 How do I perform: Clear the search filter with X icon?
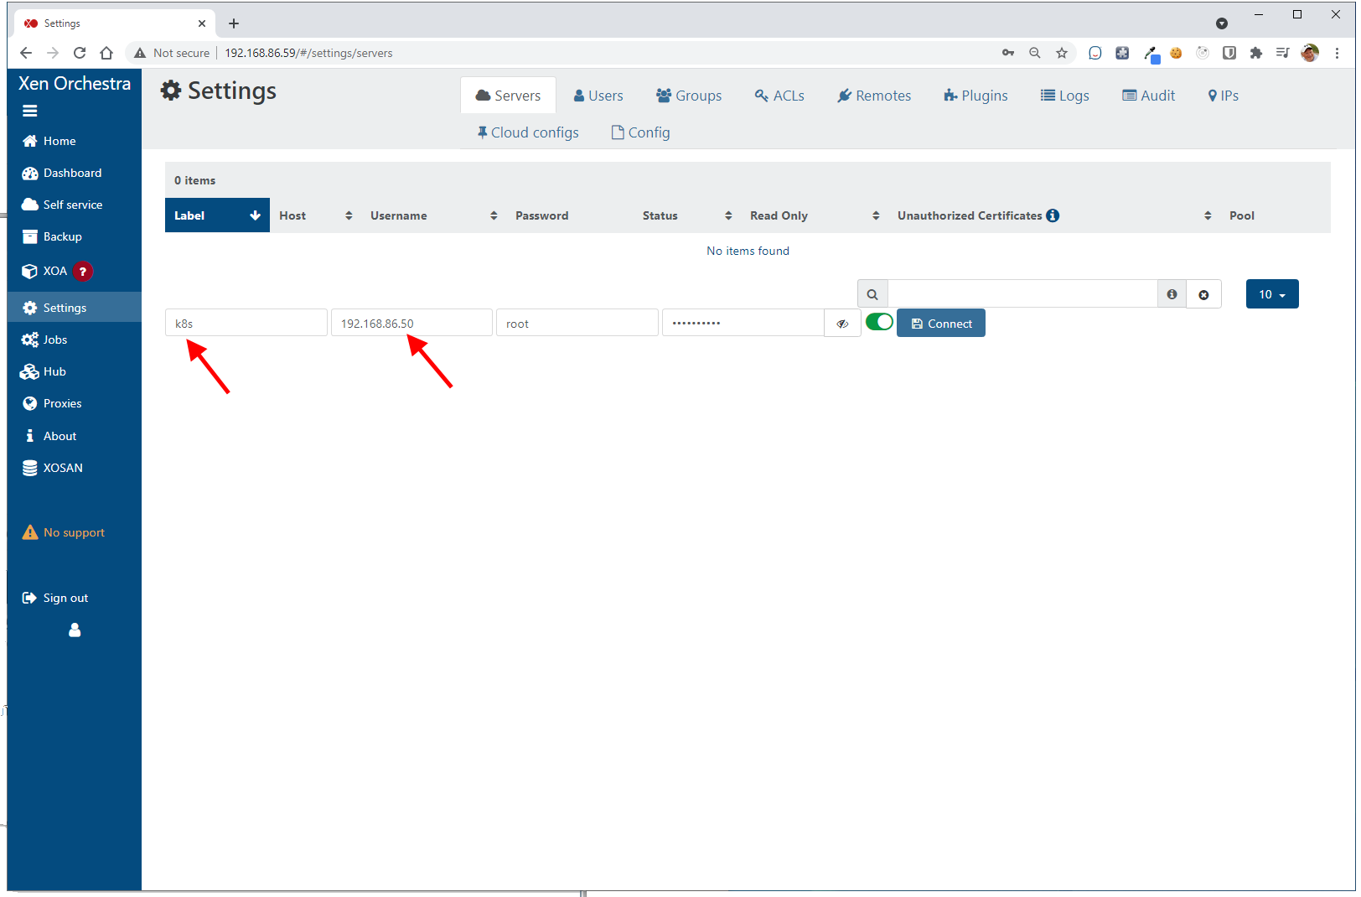1203,295
